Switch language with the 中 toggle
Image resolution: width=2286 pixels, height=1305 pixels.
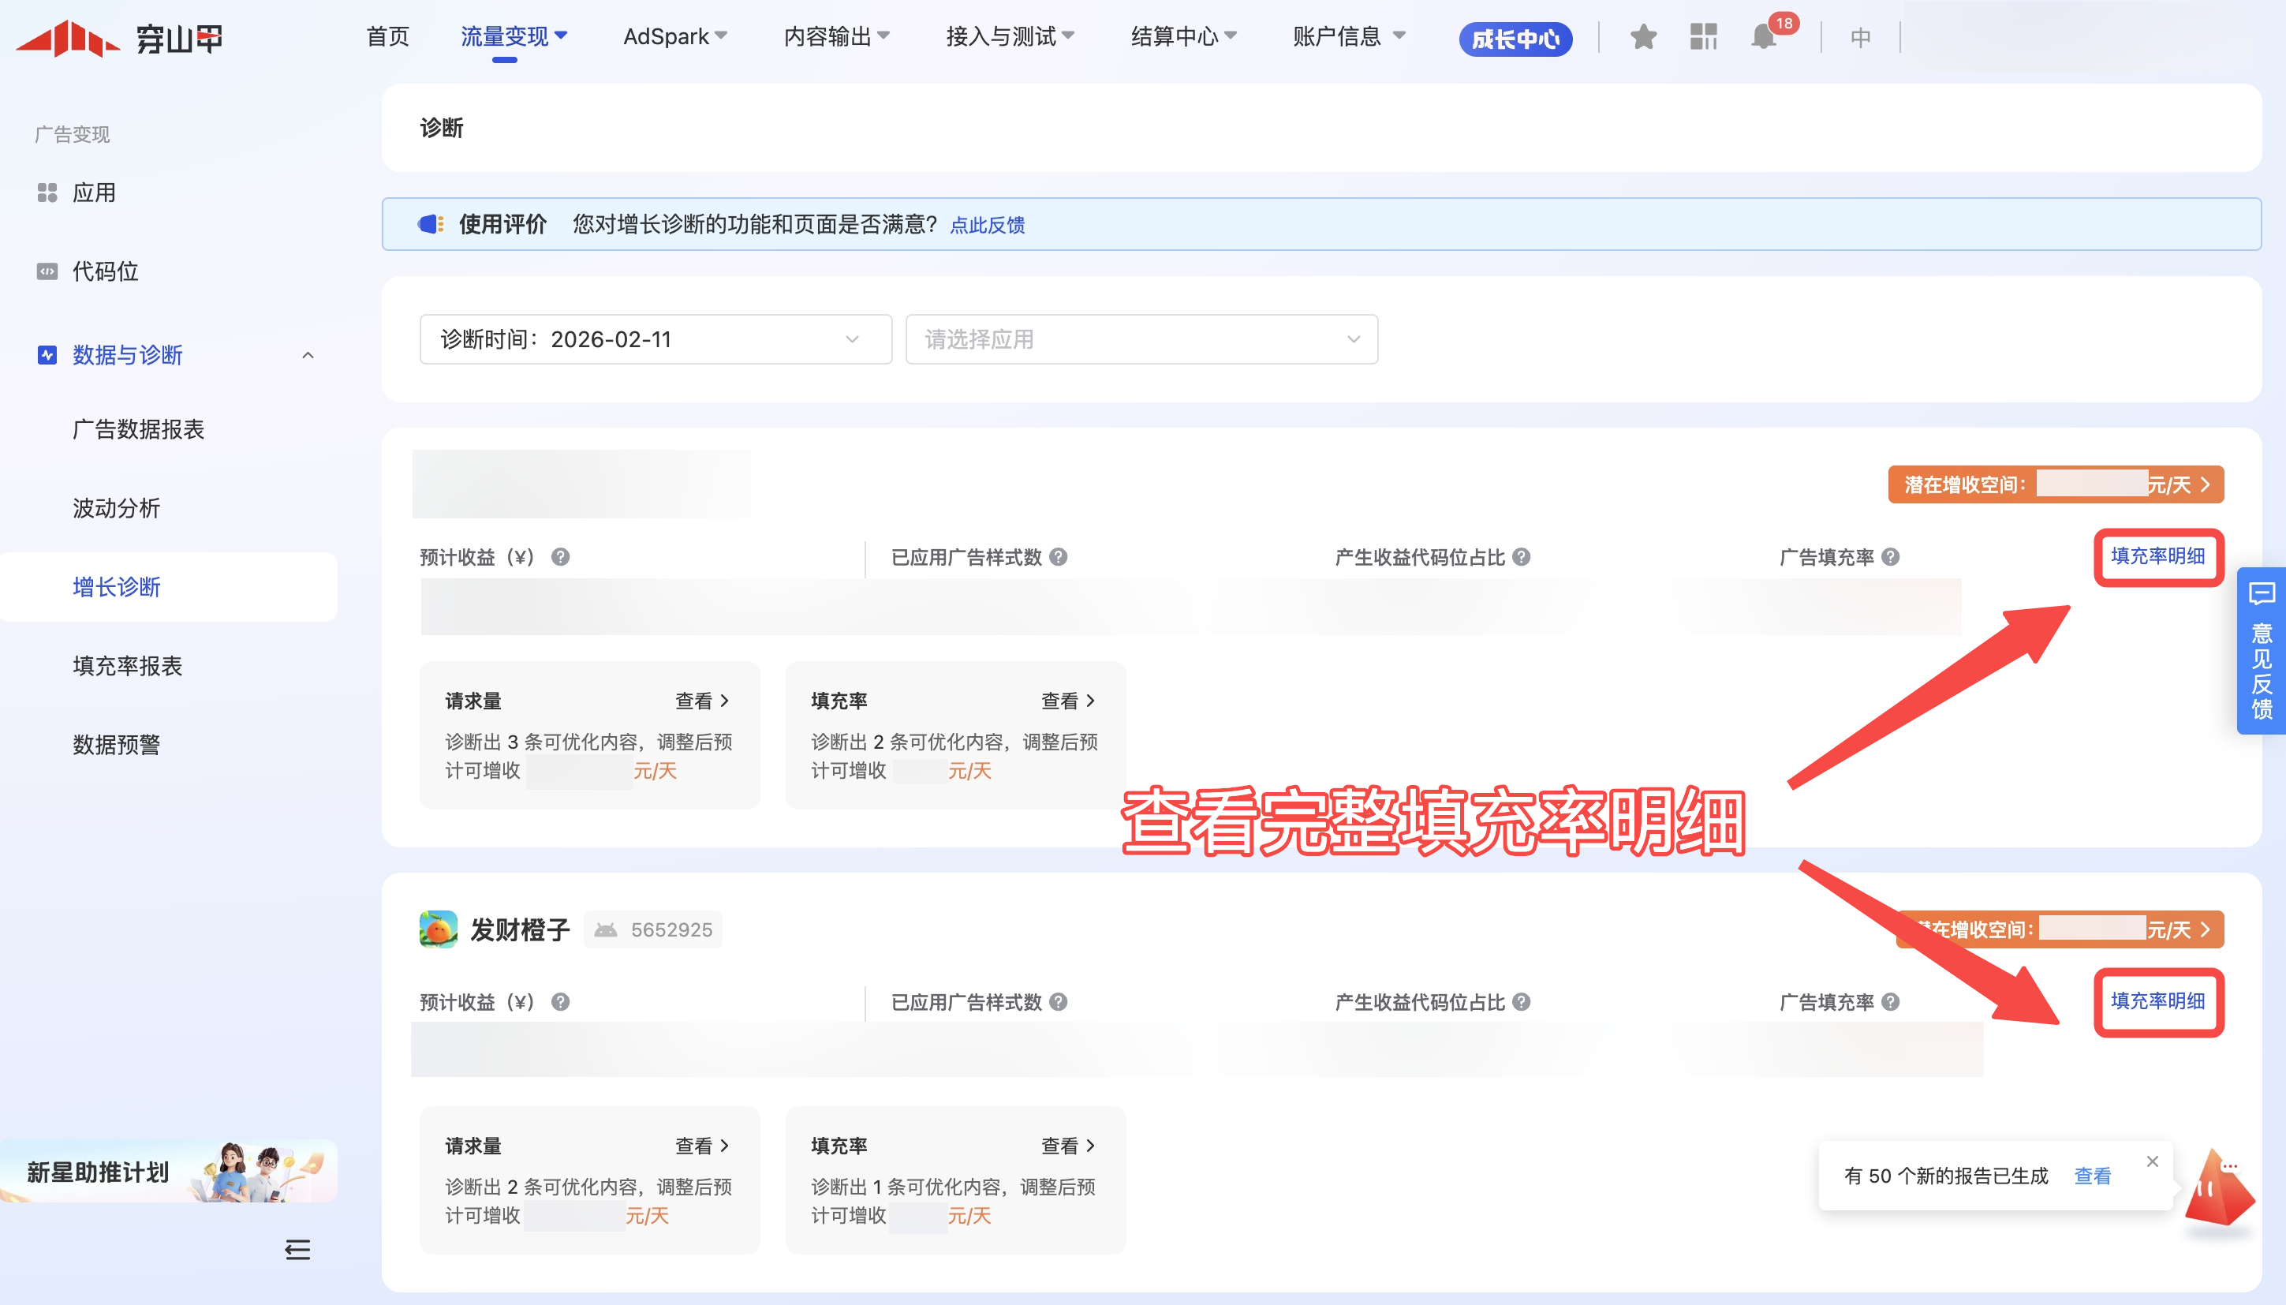point(1860,37)
